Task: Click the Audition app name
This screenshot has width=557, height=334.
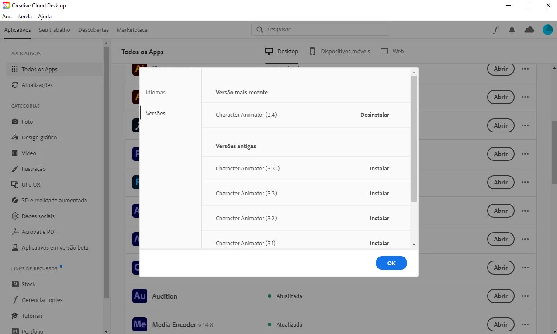Action: [165, 296]
